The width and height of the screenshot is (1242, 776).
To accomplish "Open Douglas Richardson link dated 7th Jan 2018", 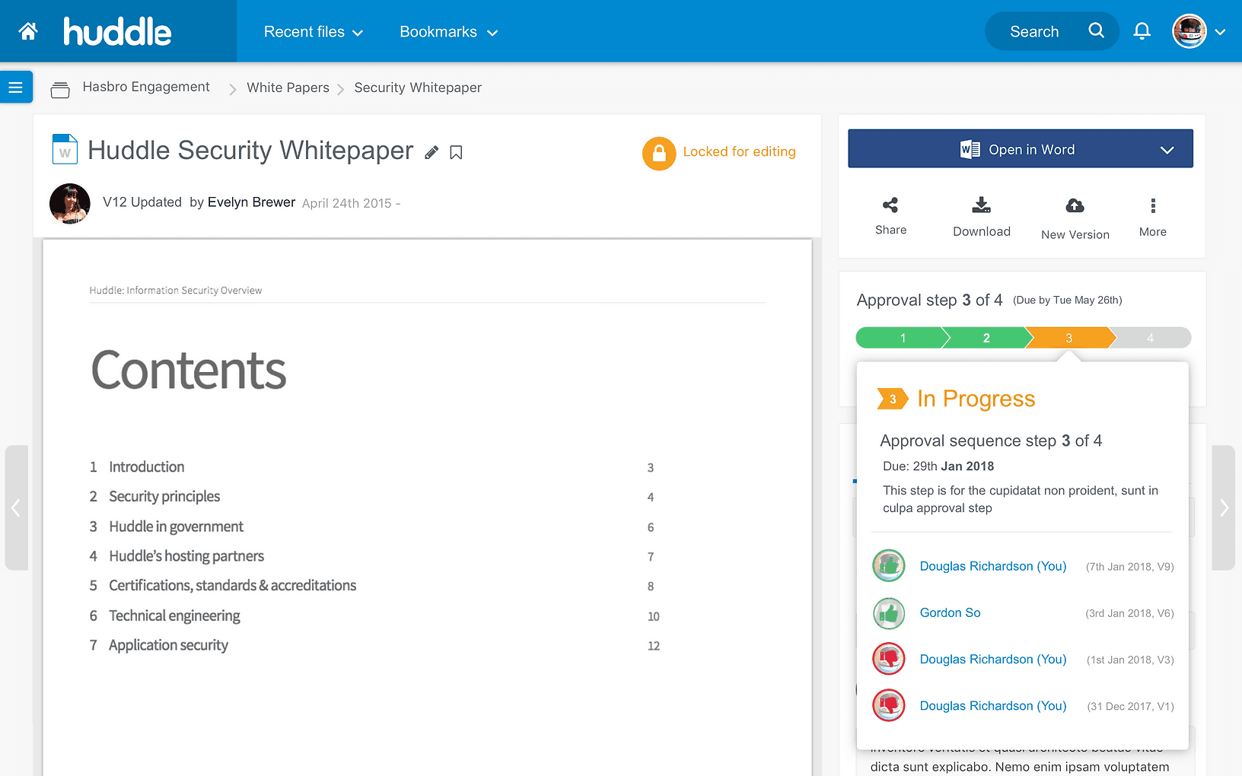I will click(993, 566).
